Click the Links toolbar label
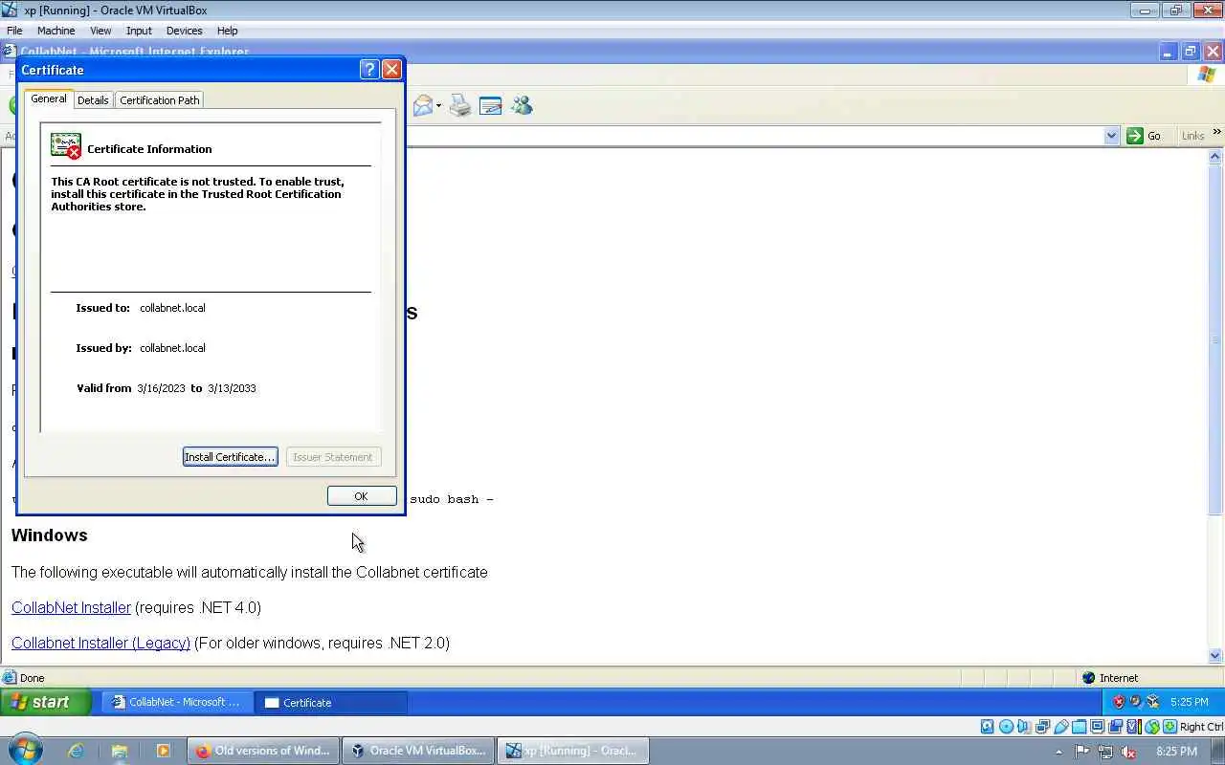Screen dimensions: 1225x765 tap(1192, 136)
